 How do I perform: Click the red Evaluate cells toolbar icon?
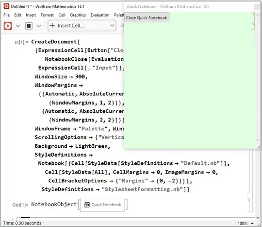click(8, 26)
